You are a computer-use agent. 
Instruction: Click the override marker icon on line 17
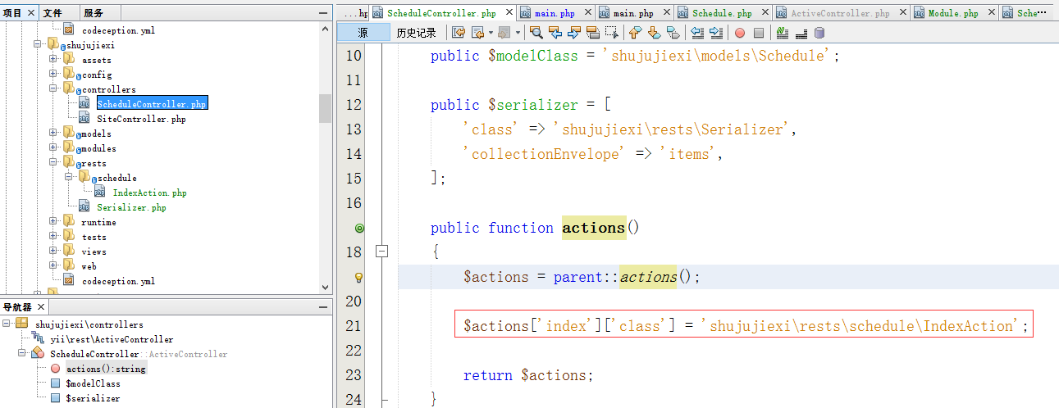coord(358,228)
